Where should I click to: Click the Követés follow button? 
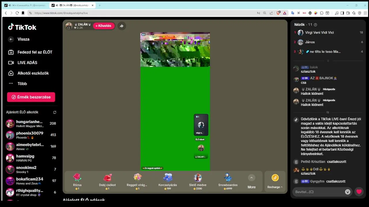[x=103, y=26]
